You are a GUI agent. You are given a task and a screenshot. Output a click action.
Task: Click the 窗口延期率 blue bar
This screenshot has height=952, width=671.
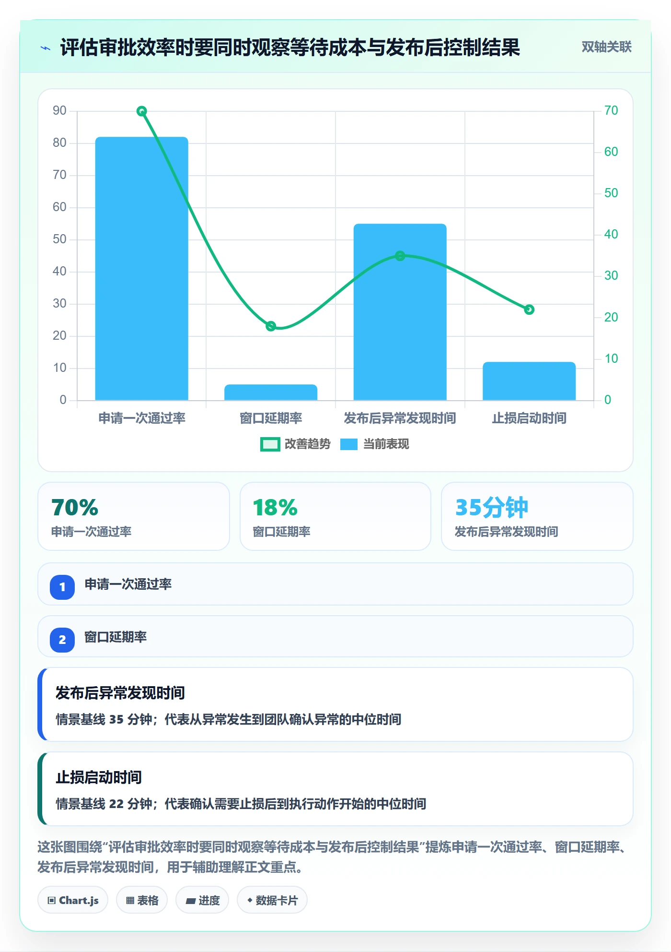click(x=271, y=392)
